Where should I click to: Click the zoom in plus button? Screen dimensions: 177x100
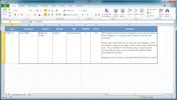(172, 97)
